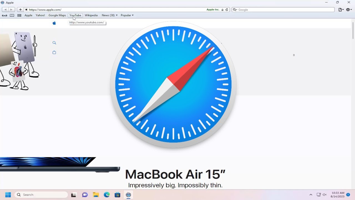Click the Safari taskbar icon
Screen dimensions: 355x200
pyautogui.click(x=128, y=195)
